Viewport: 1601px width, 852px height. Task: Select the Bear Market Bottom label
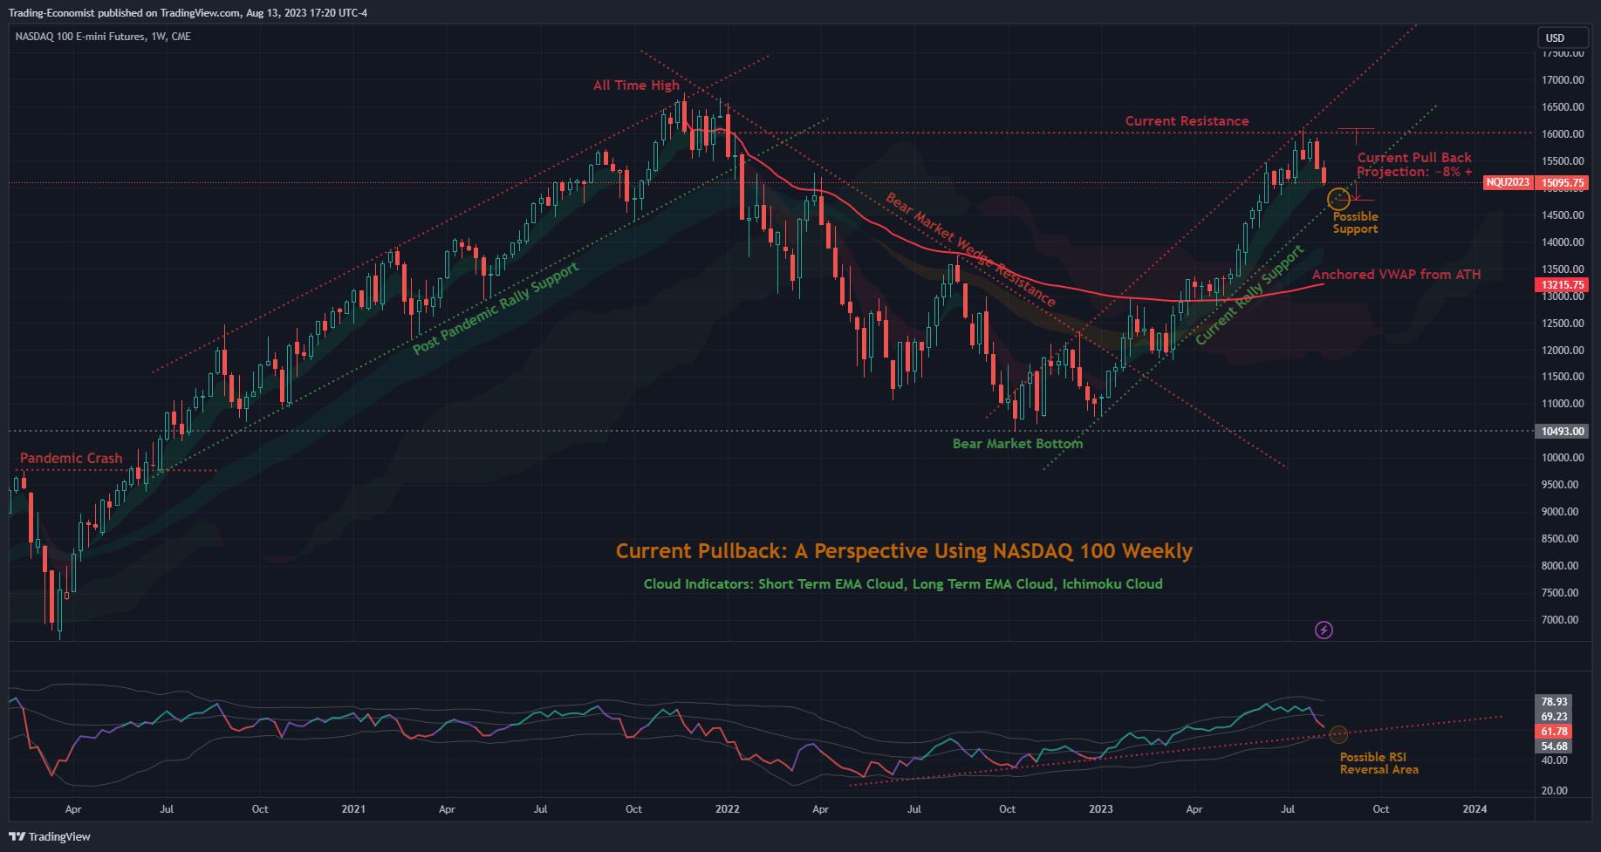(x=1017, y=444)
